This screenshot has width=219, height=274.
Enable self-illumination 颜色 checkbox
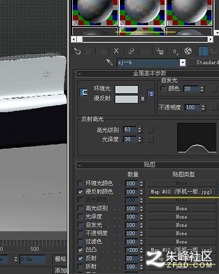point(163,89)
